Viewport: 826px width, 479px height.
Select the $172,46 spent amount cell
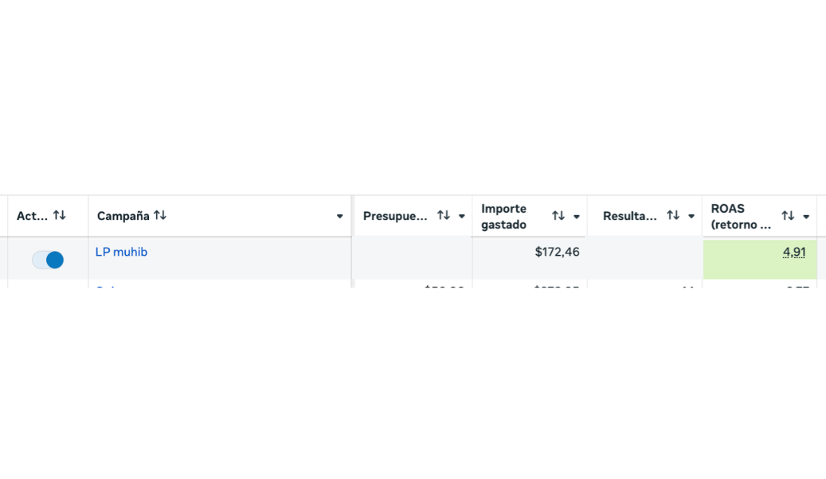(x=556, y=252)
